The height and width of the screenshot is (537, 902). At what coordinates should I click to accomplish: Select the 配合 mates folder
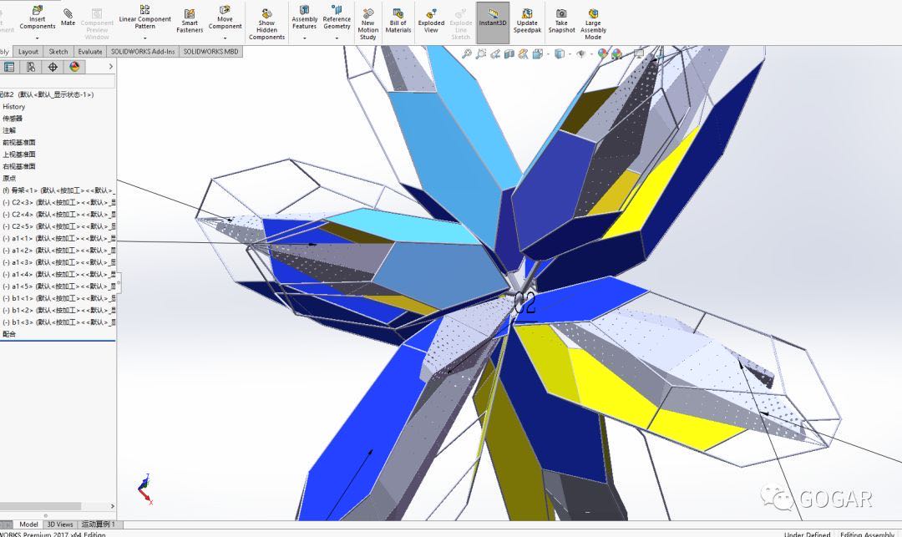[9, 334]
